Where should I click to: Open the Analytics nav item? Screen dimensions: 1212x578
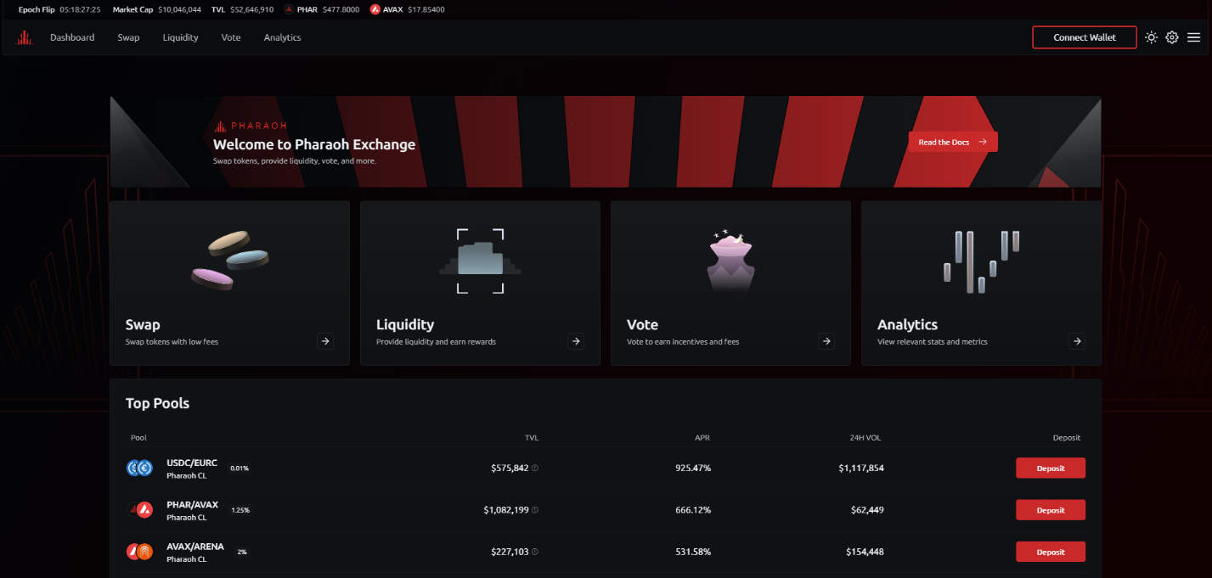(282, 37)
